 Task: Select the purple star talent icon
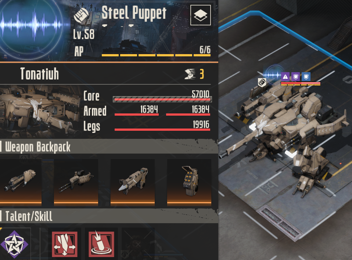[x=14, y=244]
